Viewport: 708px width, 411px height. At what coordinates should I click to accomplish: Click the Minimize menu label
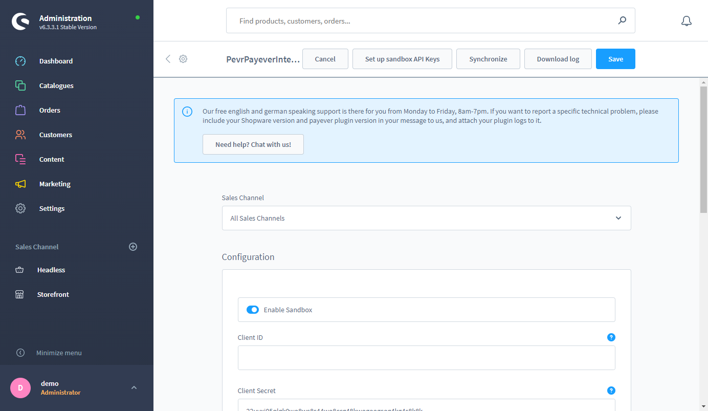point(59,353)
